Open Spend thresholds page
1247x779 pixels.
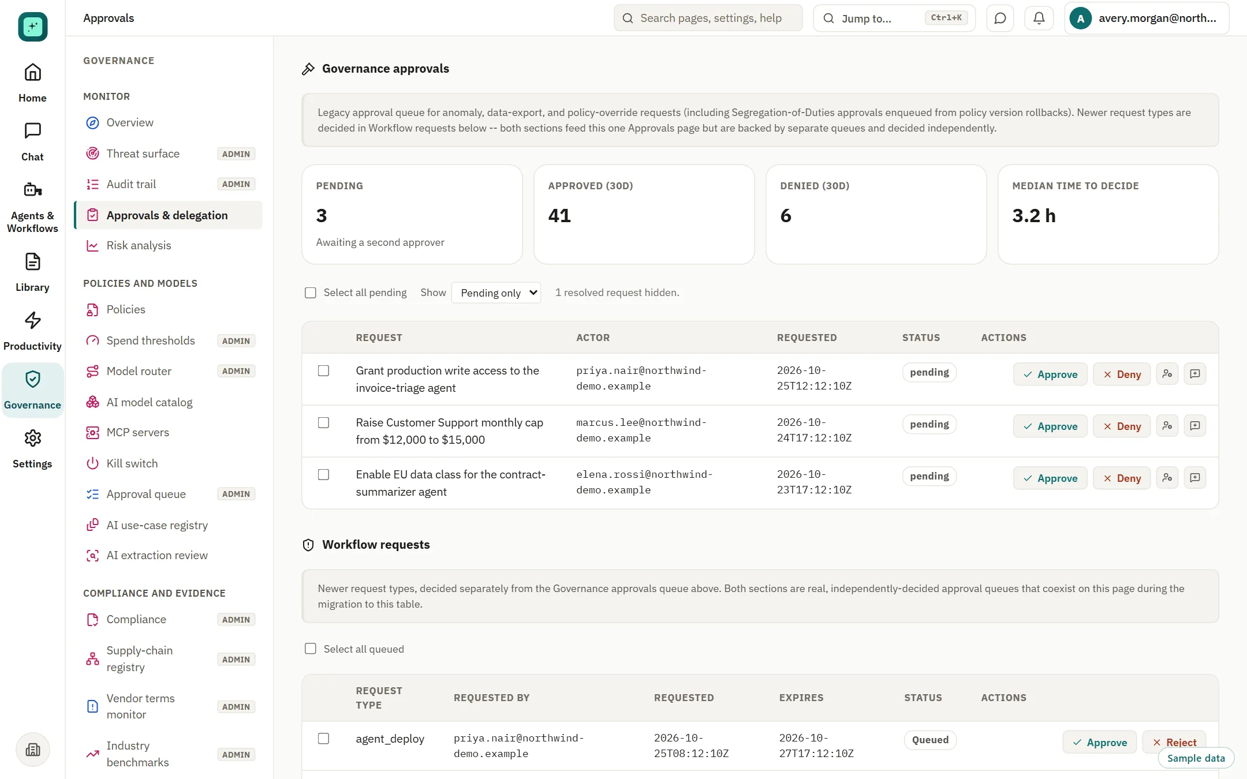(168, 340)
